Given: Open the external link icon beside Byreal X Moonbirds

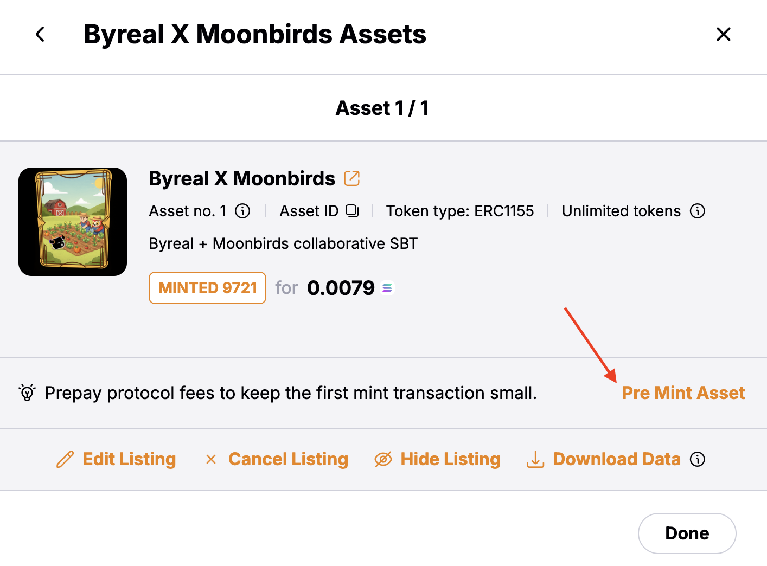Looking at the screenshot, I should (352, 178).
